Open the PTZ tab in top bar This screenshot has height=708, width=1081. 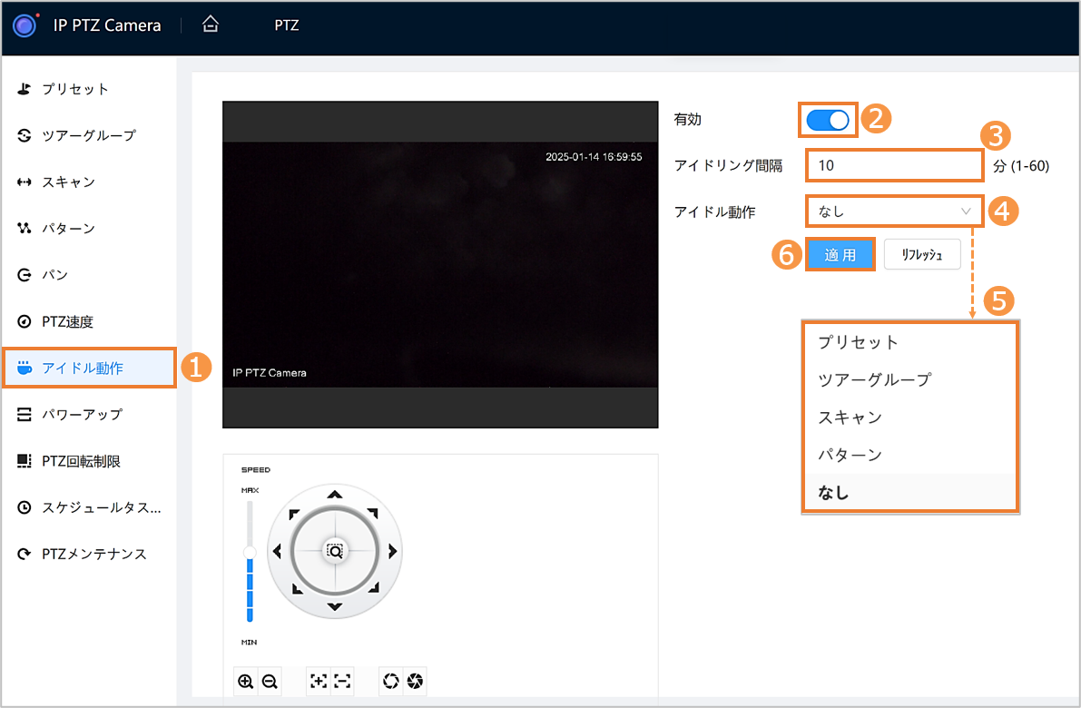286,25
